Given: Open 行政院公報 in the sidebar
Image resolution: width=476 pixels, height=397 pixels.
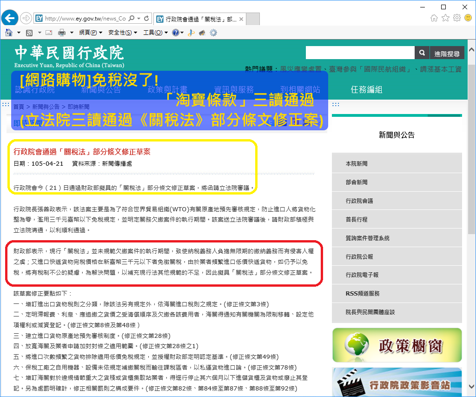Looking at the screenshot, I should 397,256.
